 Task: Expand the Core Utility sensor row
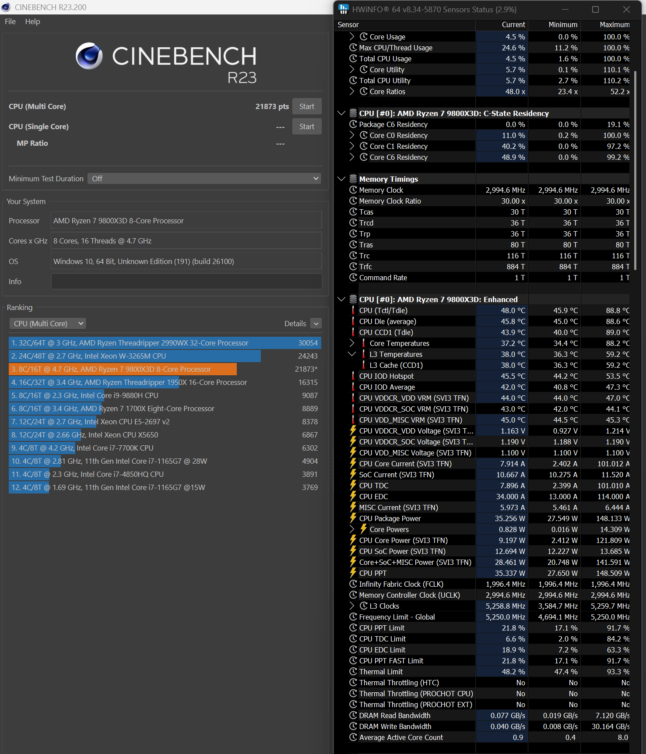click(352, 70)
